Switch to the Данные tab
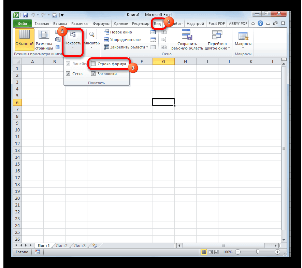This screenshot has height=268, width=302. pos(120,24)
